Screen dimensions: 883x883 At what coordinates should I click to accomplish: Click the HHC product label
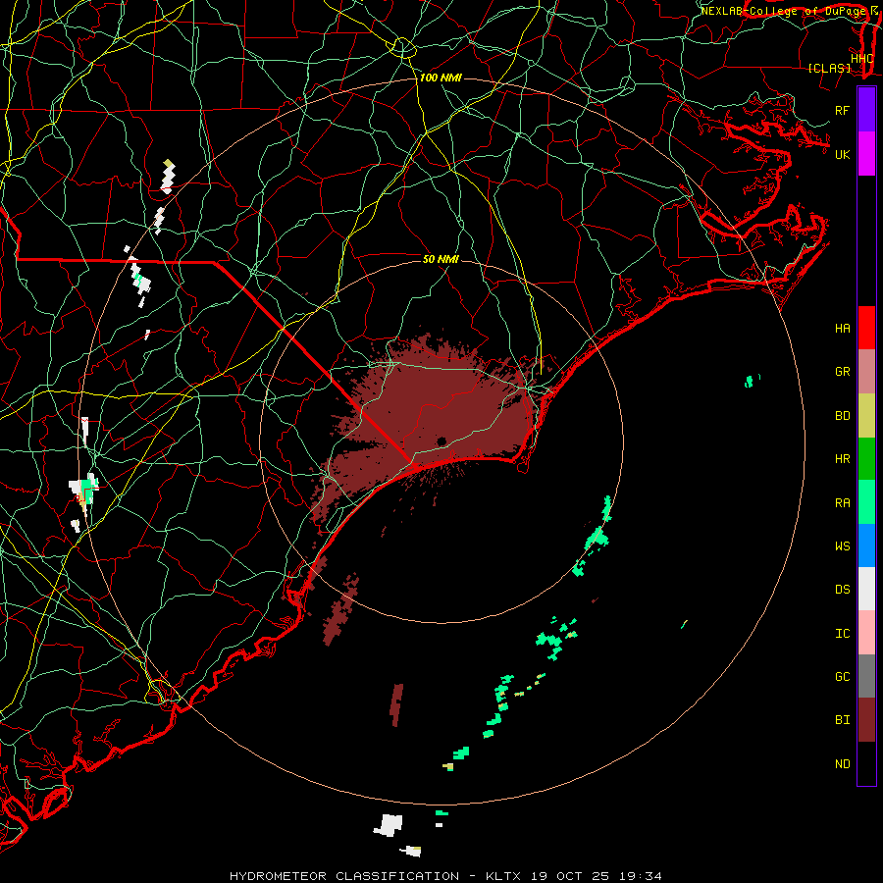coord(862,59)
